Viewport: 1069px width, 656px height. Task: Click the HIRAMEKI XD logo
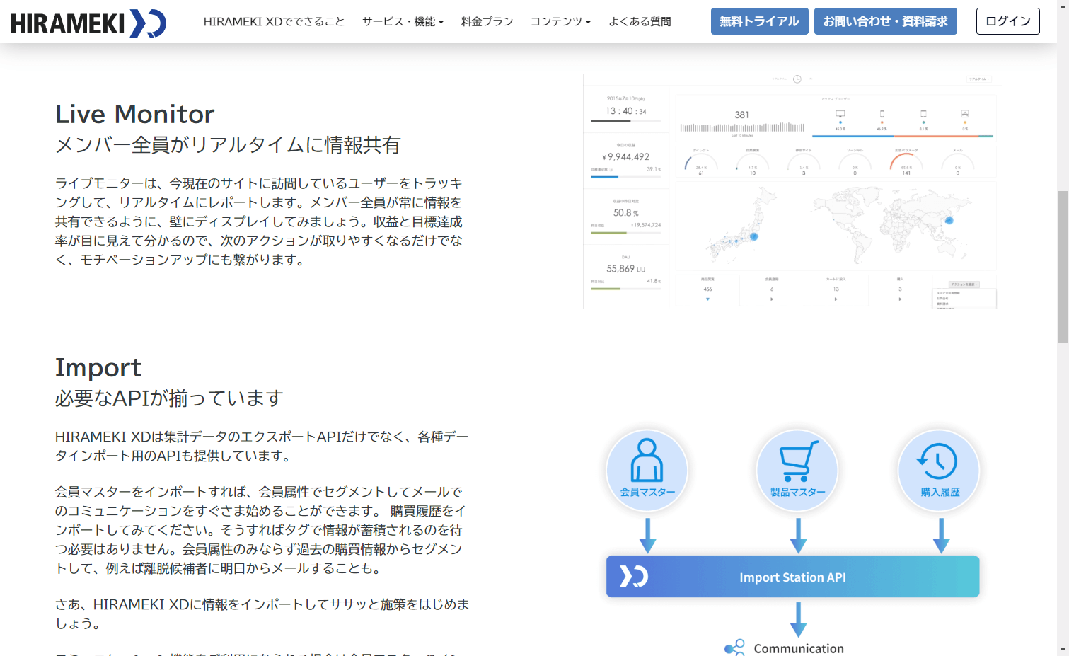click(88, 23)
